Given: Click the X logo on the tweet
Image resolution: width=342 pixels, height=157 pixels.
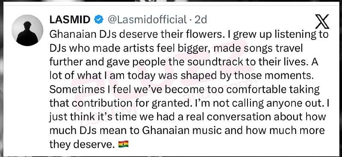Looking at the screenshot, I should [x=322, y=22].
